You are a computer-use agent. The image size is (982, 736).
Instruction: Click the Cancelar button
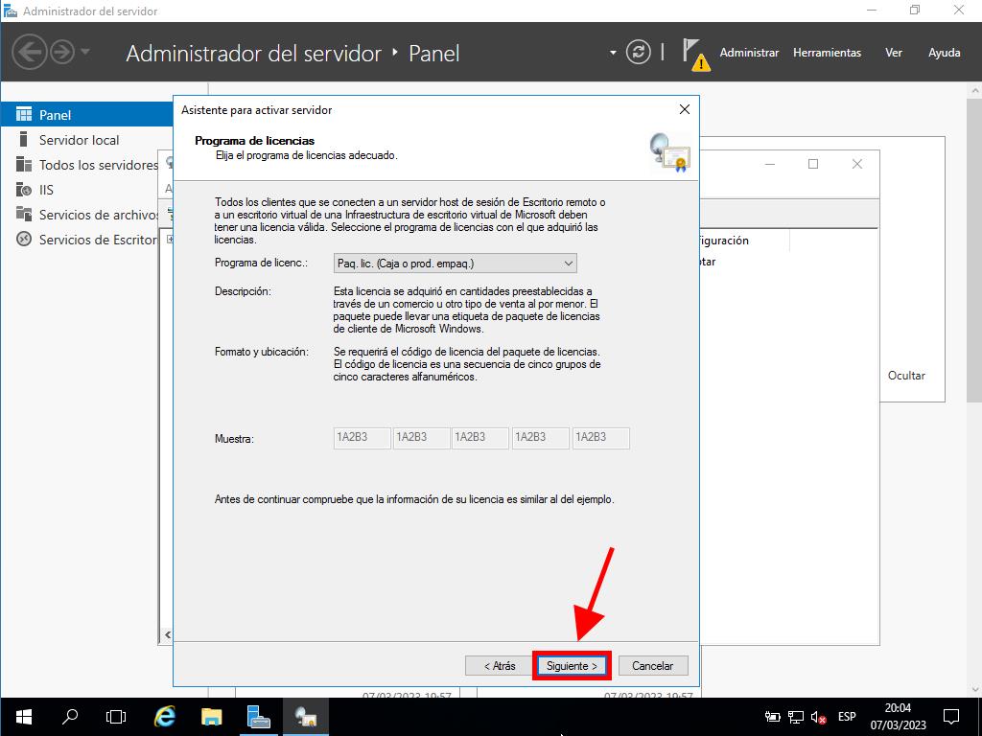[x=652, y=665]
